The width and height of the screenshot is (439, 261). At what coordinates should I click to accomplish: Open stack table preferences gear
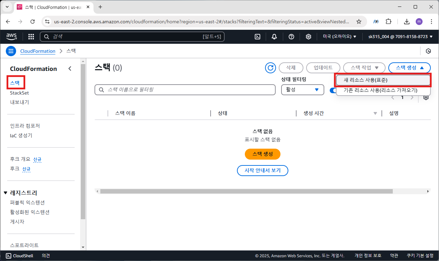(426, 97)
